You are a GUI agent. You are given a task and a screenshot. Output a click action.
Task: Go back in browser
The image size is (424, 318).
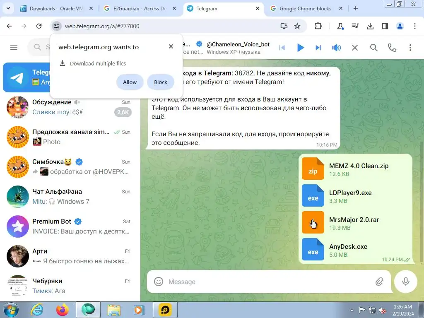coord(9,26)
